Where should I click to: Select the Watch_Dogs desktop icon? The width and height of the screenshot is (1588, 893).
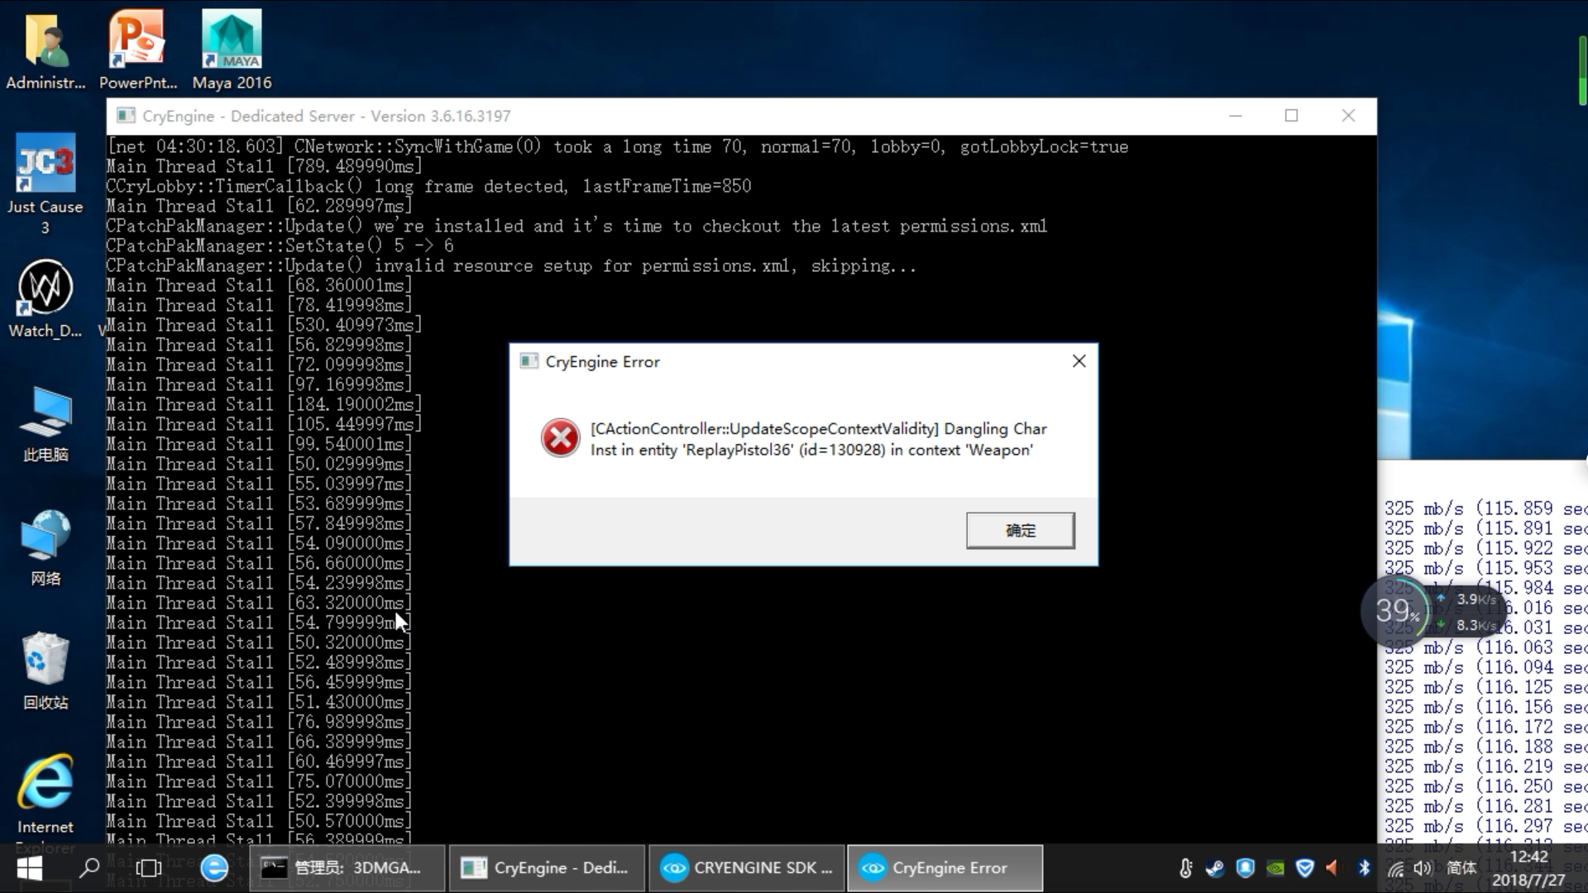45,298
